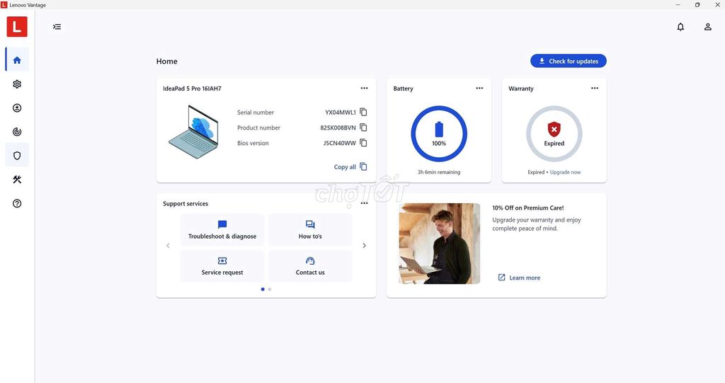Go to next Support services page arrow
Screen dimensions: 725x383
tap(364, 246)
